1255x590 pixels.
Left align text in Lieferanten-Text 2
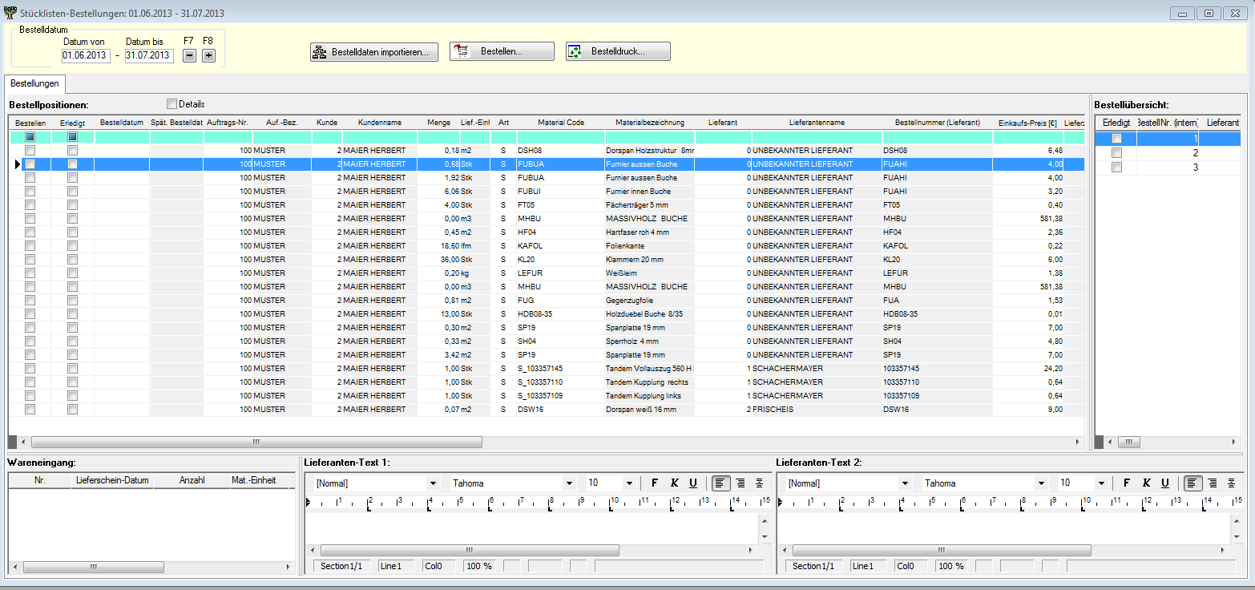click(x=1193, y=483)
